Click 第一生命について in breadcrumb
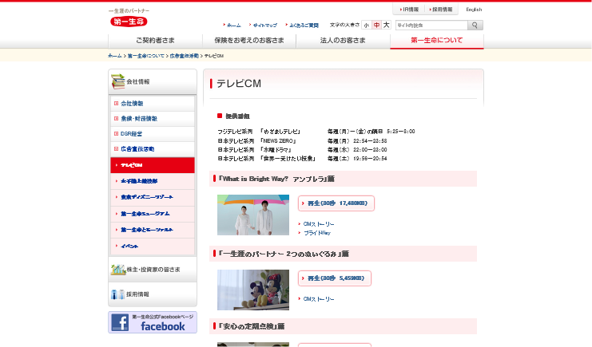Screen dimensions: 592x347 pyautogui.click(x=145, y=56)
